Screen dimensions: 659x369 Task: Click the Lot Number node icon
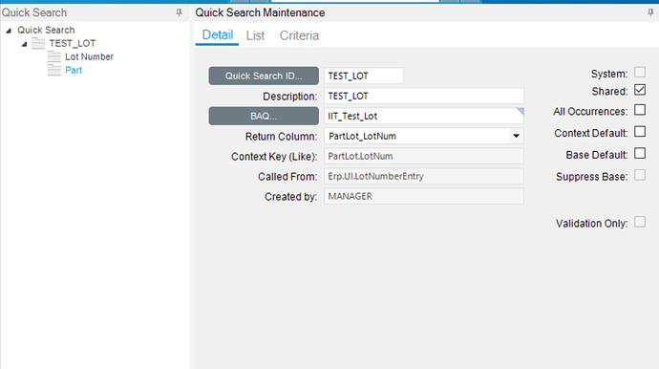point(54,56)
